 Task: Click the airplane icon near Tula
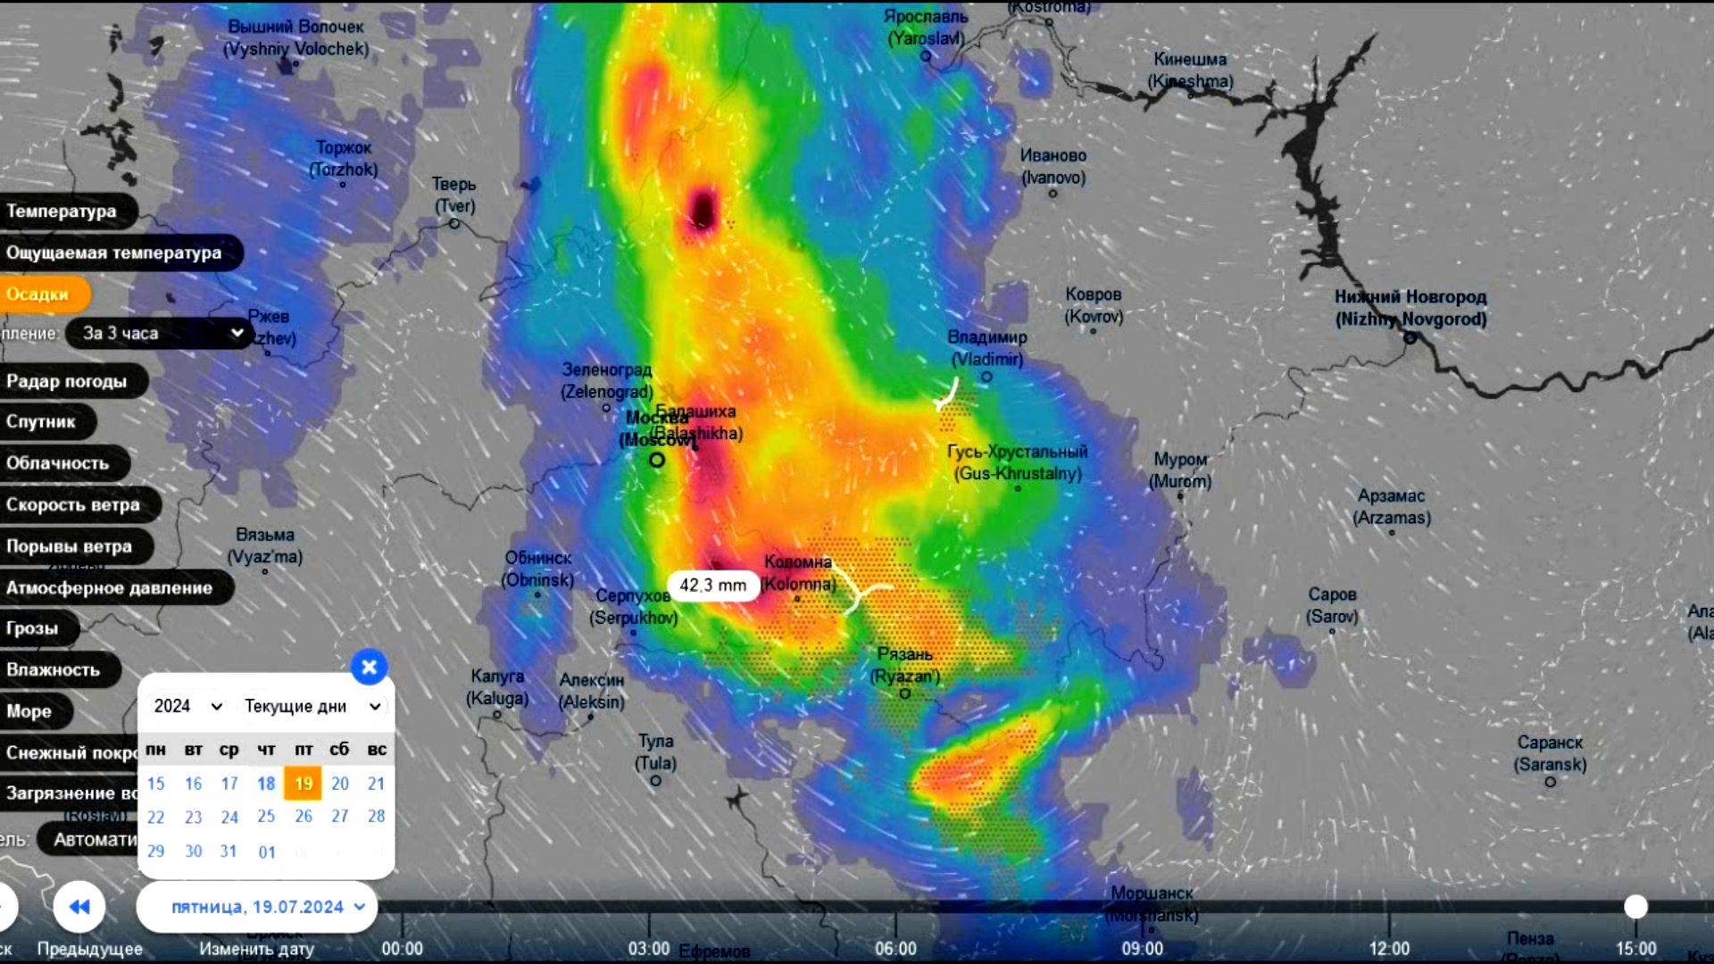[x=737, y=796]
